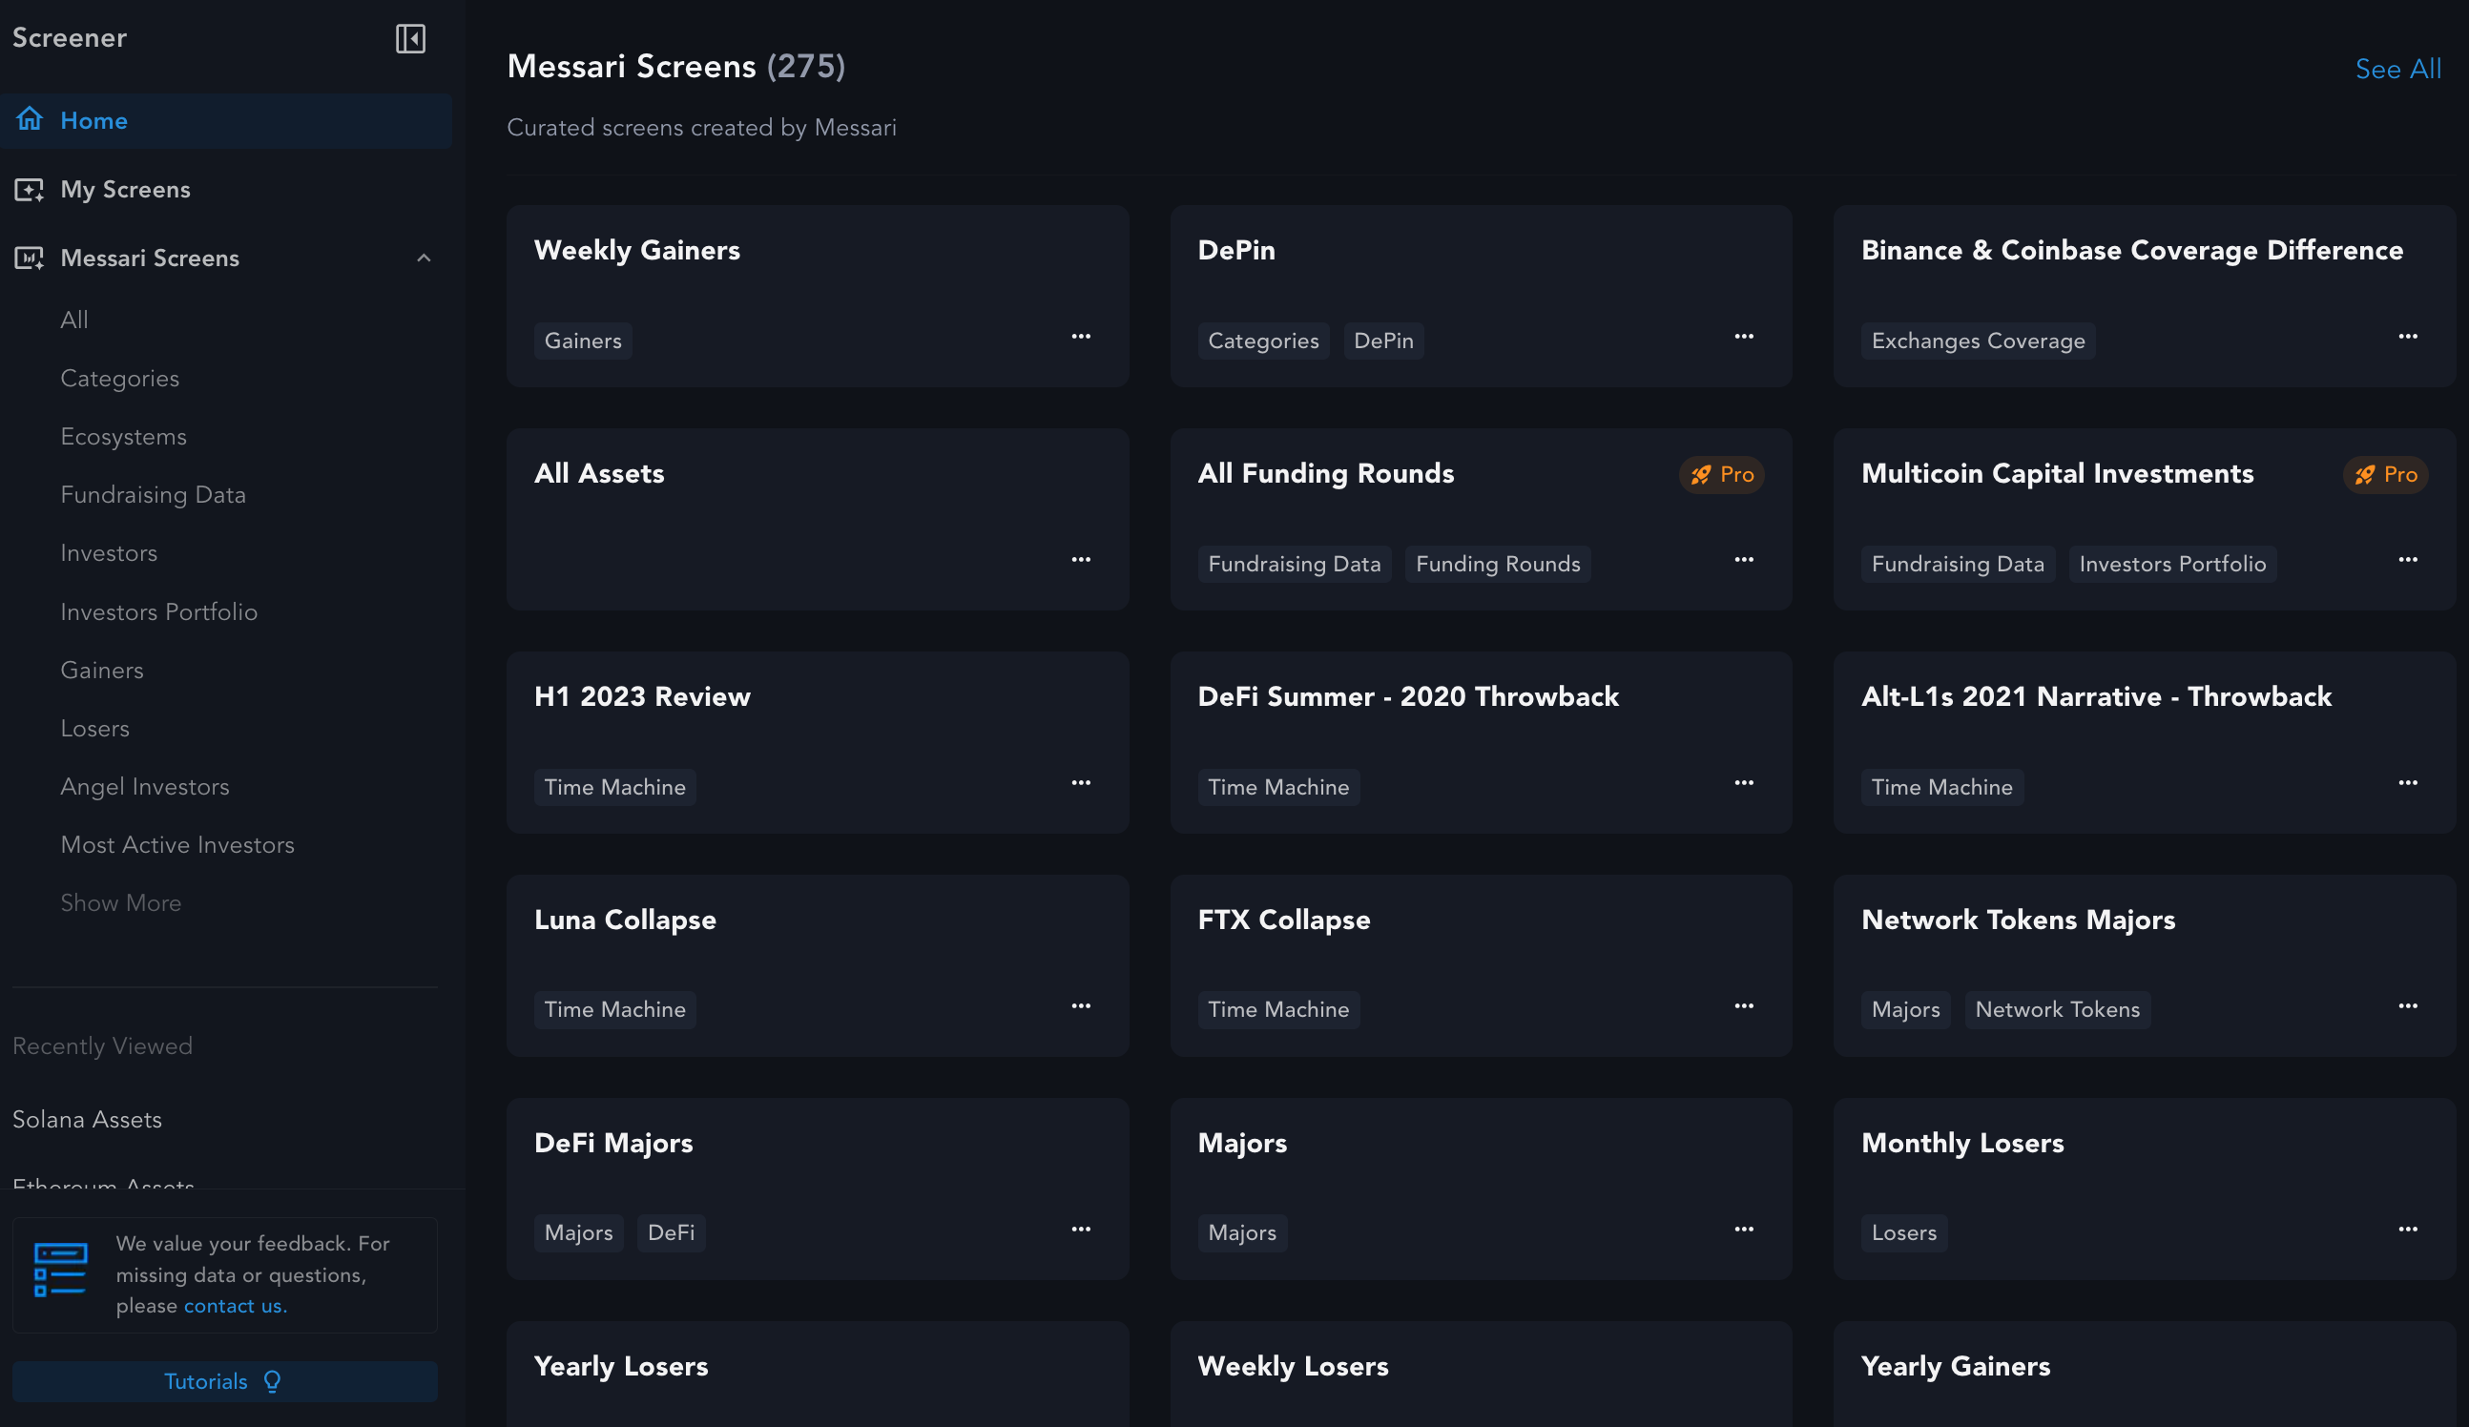The width and height of the screenshot is (2469, 1427).
Task: Select the Investors Portfolio sidebar item
Action: coord(158,611)
